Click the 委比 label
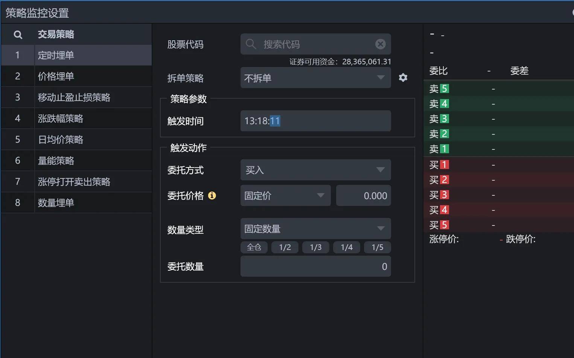Viewport: 574px width, 358px height. (x=438, y=71)
